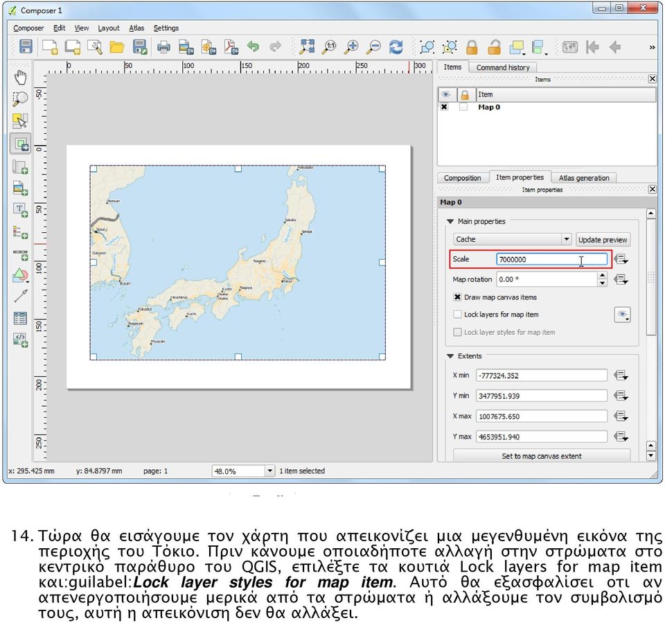
Task: Create a new composer
Action: point(51,46)
